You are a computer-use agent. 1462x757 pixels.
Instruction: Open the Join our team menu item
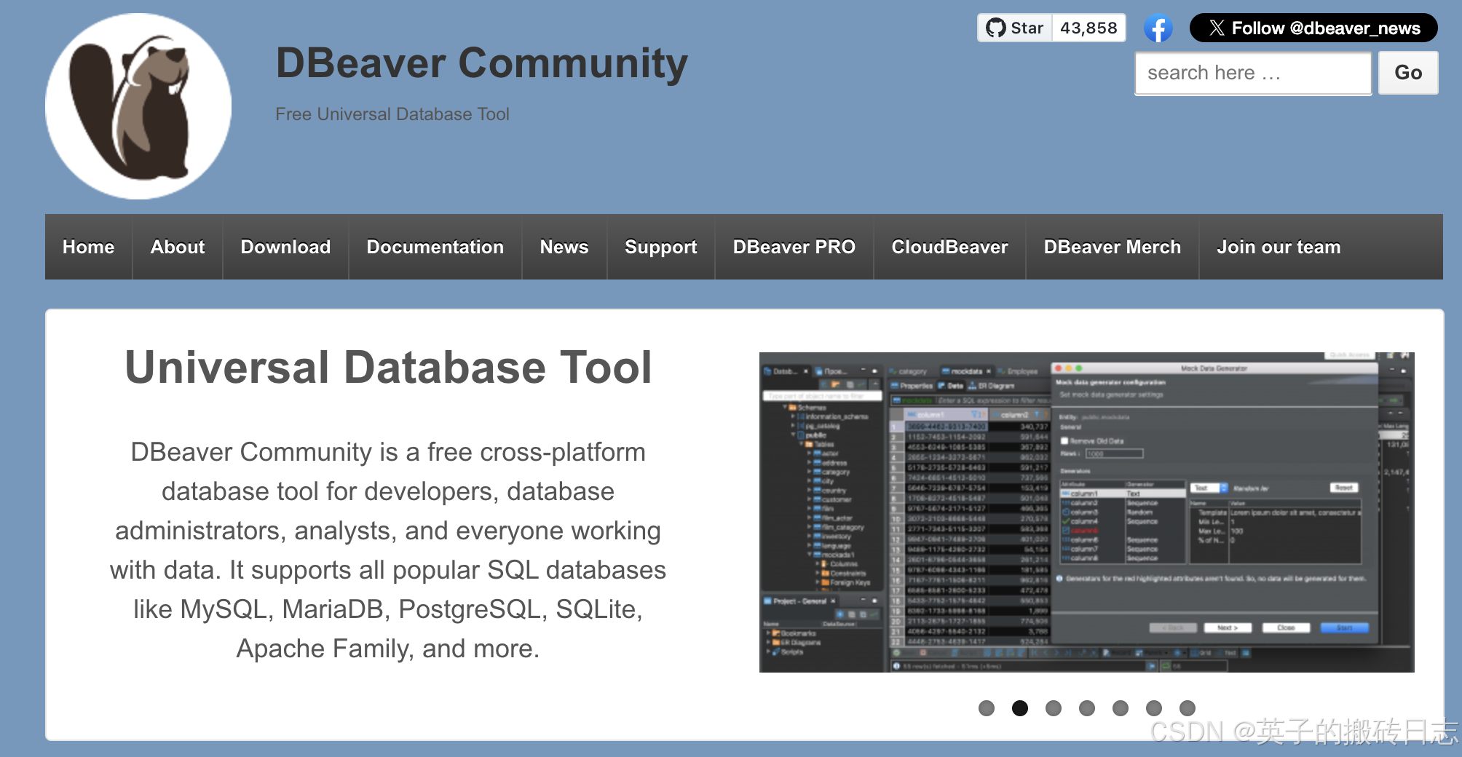click(x=1279, y=247)
